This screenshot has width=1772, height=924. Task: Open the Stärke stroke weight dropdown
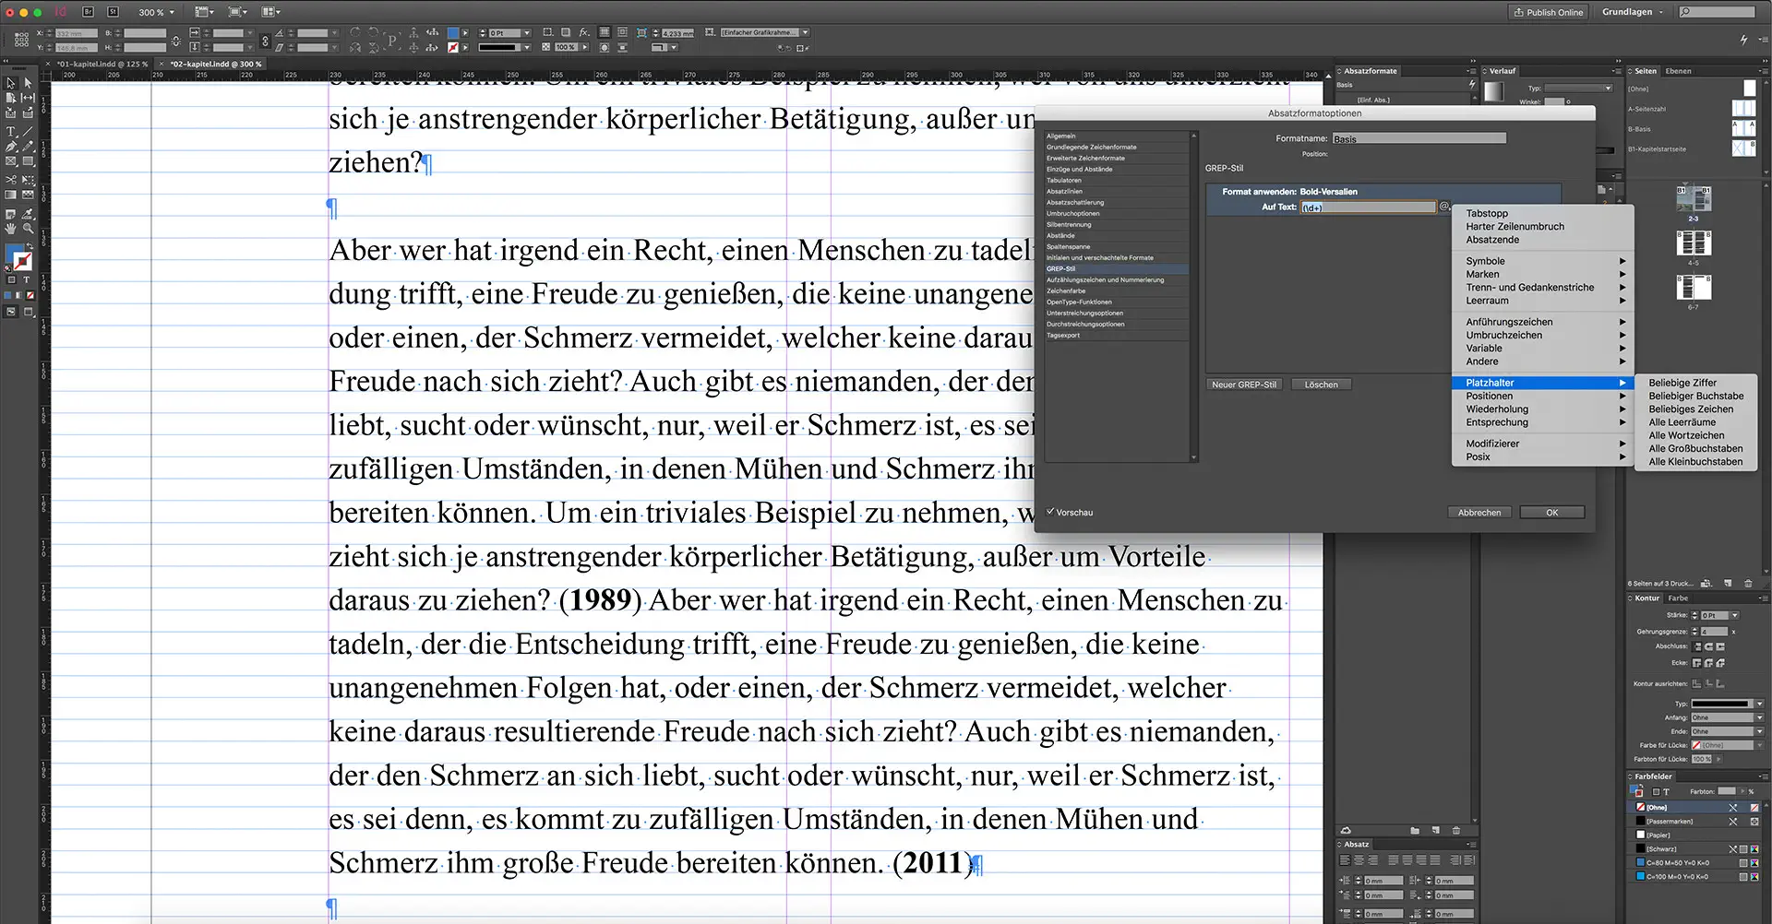click(1734, 615)
